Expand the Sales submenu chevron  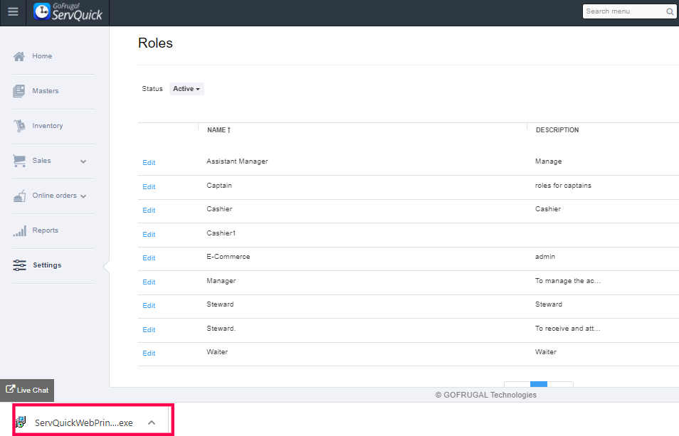[x=83, y=161]
